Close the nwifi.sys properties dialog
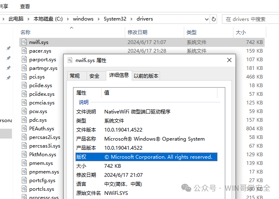The width and height of the screenshot is (279, 199). tap(229, 60)
